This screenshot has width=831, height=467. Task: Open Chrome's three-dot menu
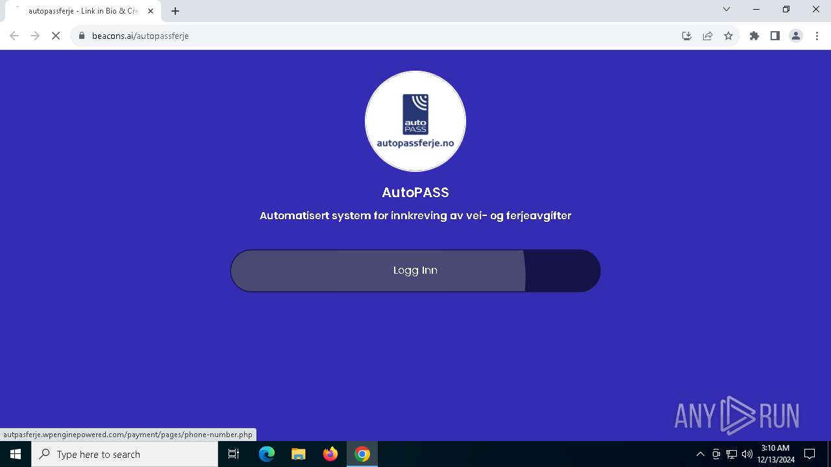coord(817,36)
